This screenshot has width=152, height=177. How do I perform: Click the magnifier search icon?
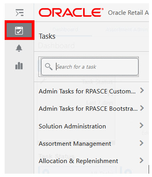click(x=49, y=67)
